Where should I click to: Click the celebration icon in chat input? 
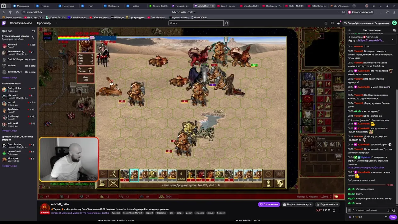click(x=389, y=210)
